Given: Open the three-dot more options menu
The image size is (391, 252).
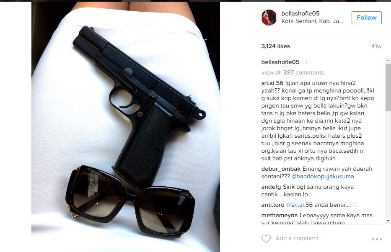Looking at the screenshot, I should pos(377,239).
